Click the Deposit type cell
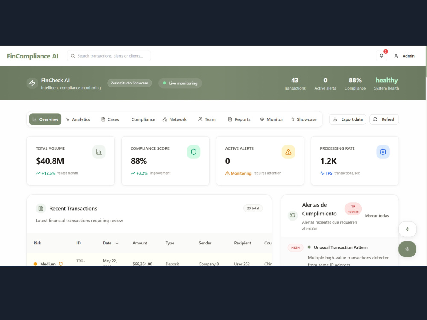427x320 pixels. pos(172,264)
